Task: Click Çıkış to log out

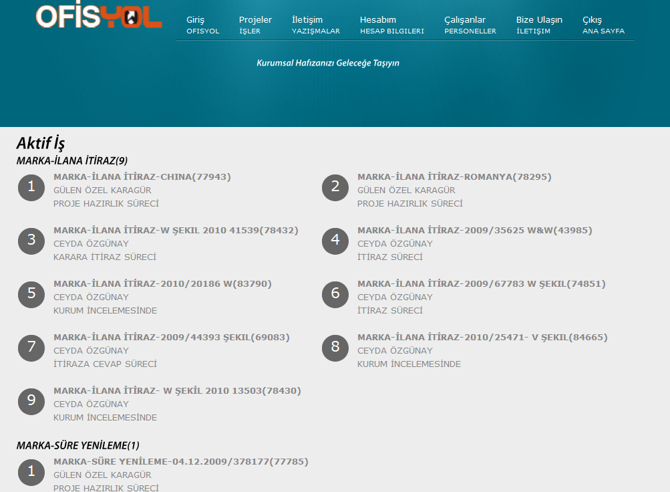Action: click(x=603, y=25)
